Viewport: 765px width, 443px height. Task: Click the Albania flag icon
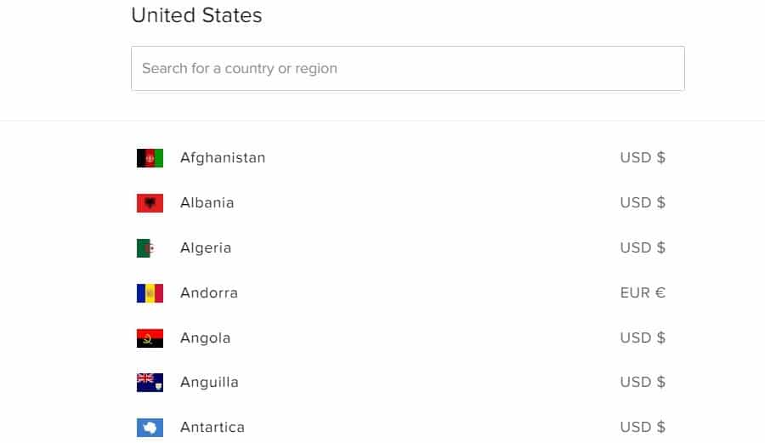(x=150, y=203)
